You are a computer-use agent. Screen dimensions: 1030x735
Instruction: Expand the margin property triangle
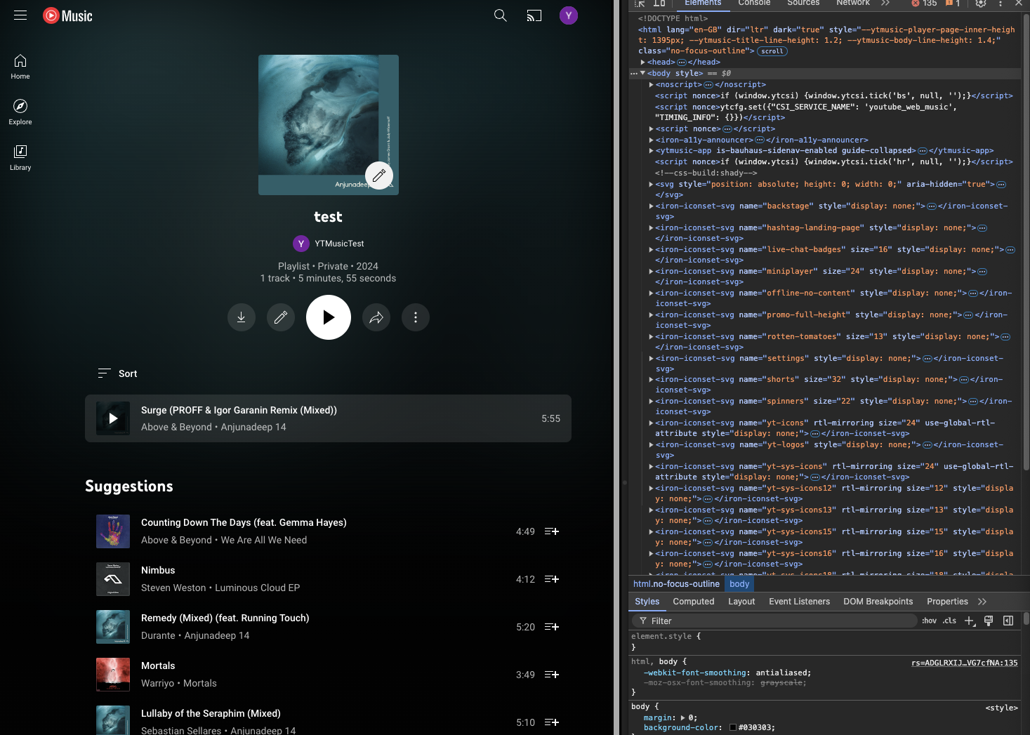(684, 717)
